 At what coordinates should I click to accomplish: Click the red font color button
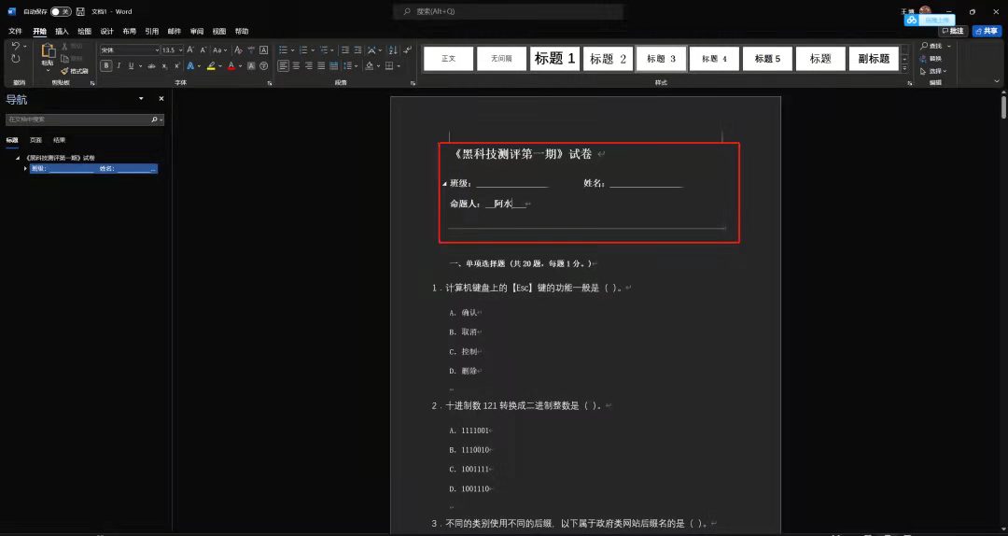(231, 66)
